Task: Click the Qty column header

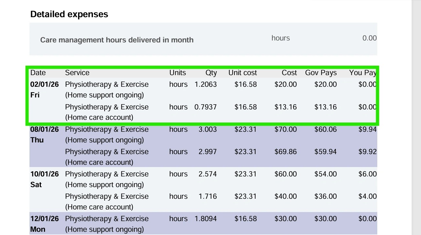Action: pyautogui.click(x=211, y=73)
